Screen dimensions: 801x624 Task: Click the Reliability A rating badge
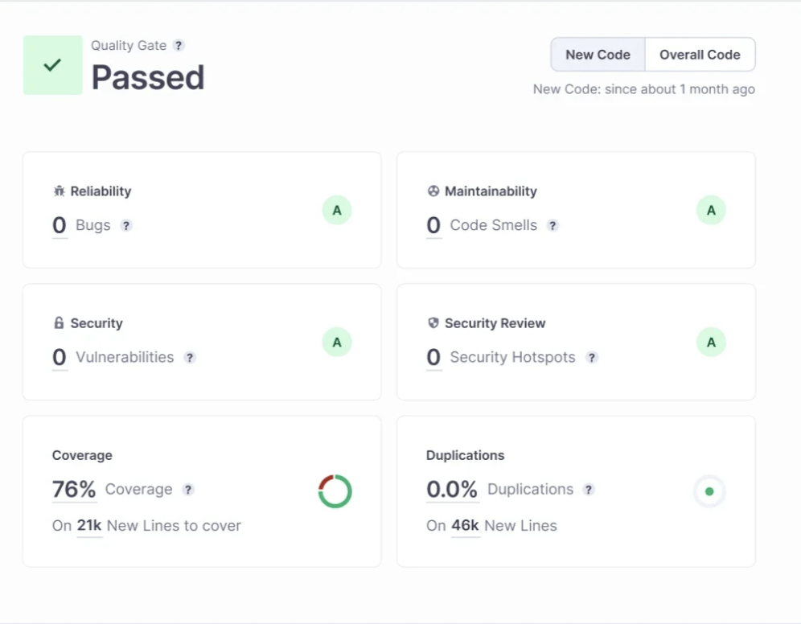[x=337, y=210]
